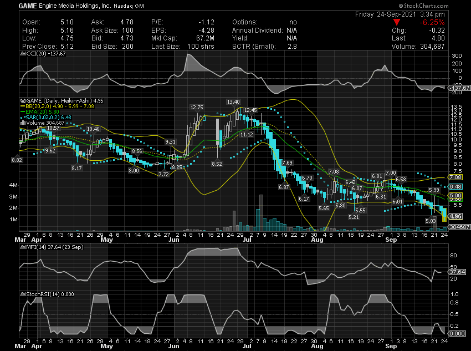Click the 9.31 price label on the chart
The image size is (471, 351).
point(170,142)
